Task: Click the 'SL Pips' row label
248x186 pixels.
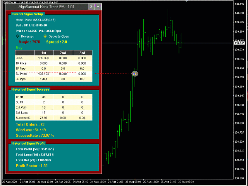Action: click(x=21, y=79)
